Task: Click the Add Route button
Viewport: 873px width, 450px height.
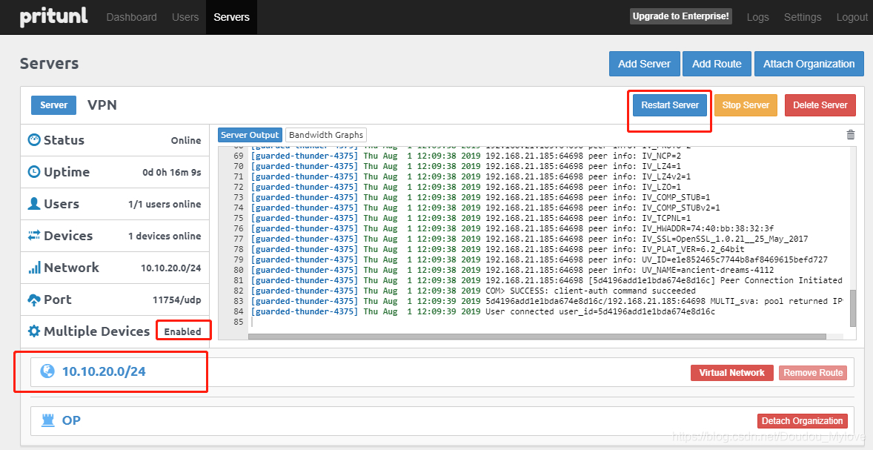Action: point(717,64)
